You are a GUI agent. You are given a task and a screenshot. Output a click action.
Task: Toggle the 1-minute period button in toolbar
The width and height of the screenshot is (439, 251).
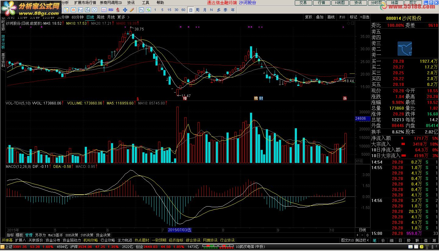click(155, 10)
